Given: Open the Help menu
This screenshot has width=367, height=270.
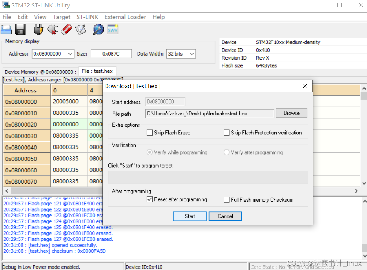Looking at the screenshot, I should (159, 17).
